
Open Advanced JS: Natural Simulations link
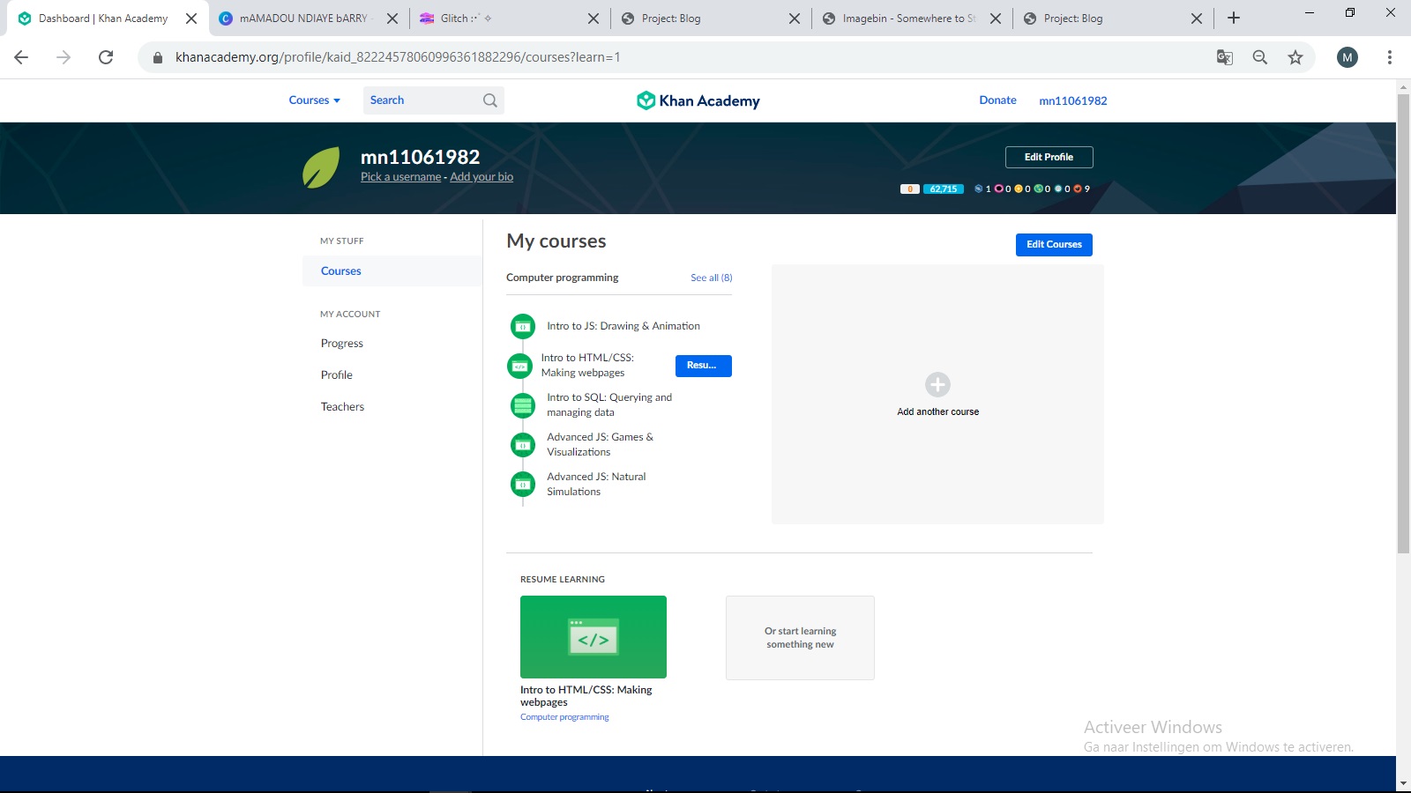click(x=596, y=485)
